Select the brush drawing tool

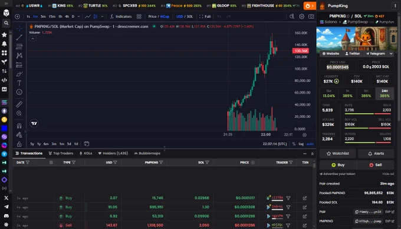click(19, 74)
